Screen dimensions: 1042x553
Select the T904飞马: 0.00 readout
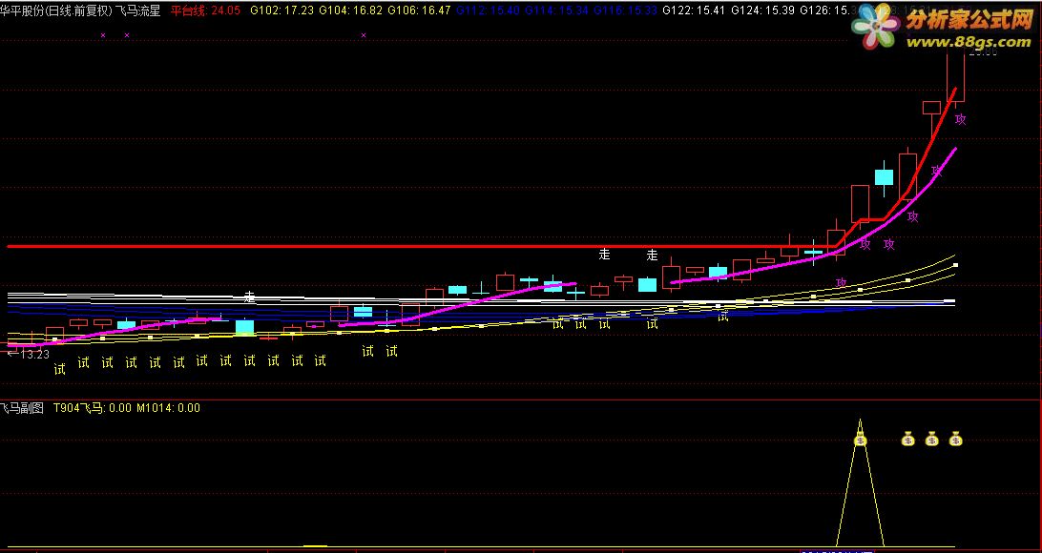click(x=93, y=408)
